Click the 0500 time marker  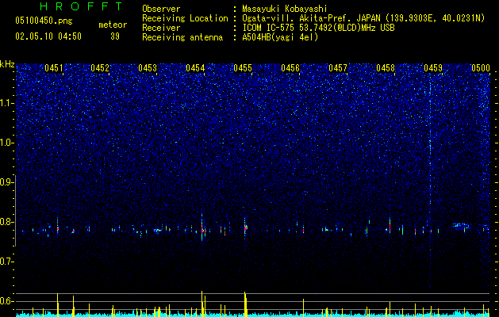click(x=481, y=68)
